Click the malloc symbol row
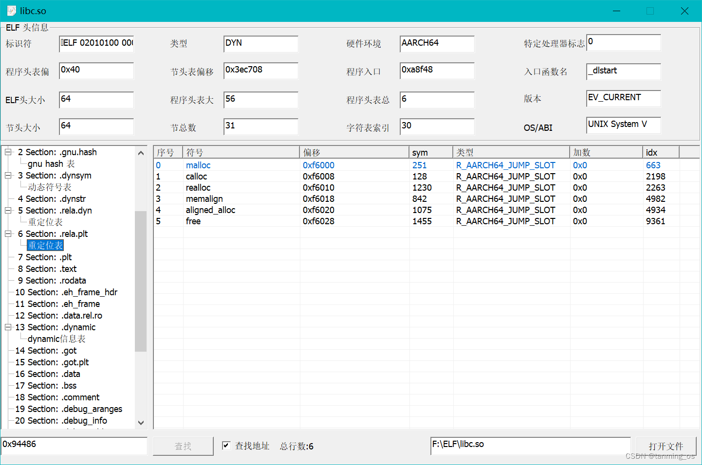 point(198,165)
